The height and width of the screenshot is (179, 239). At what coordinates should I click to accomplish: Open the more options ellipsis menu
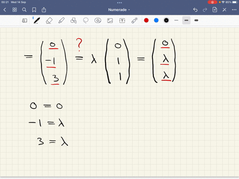coord(234,10)
